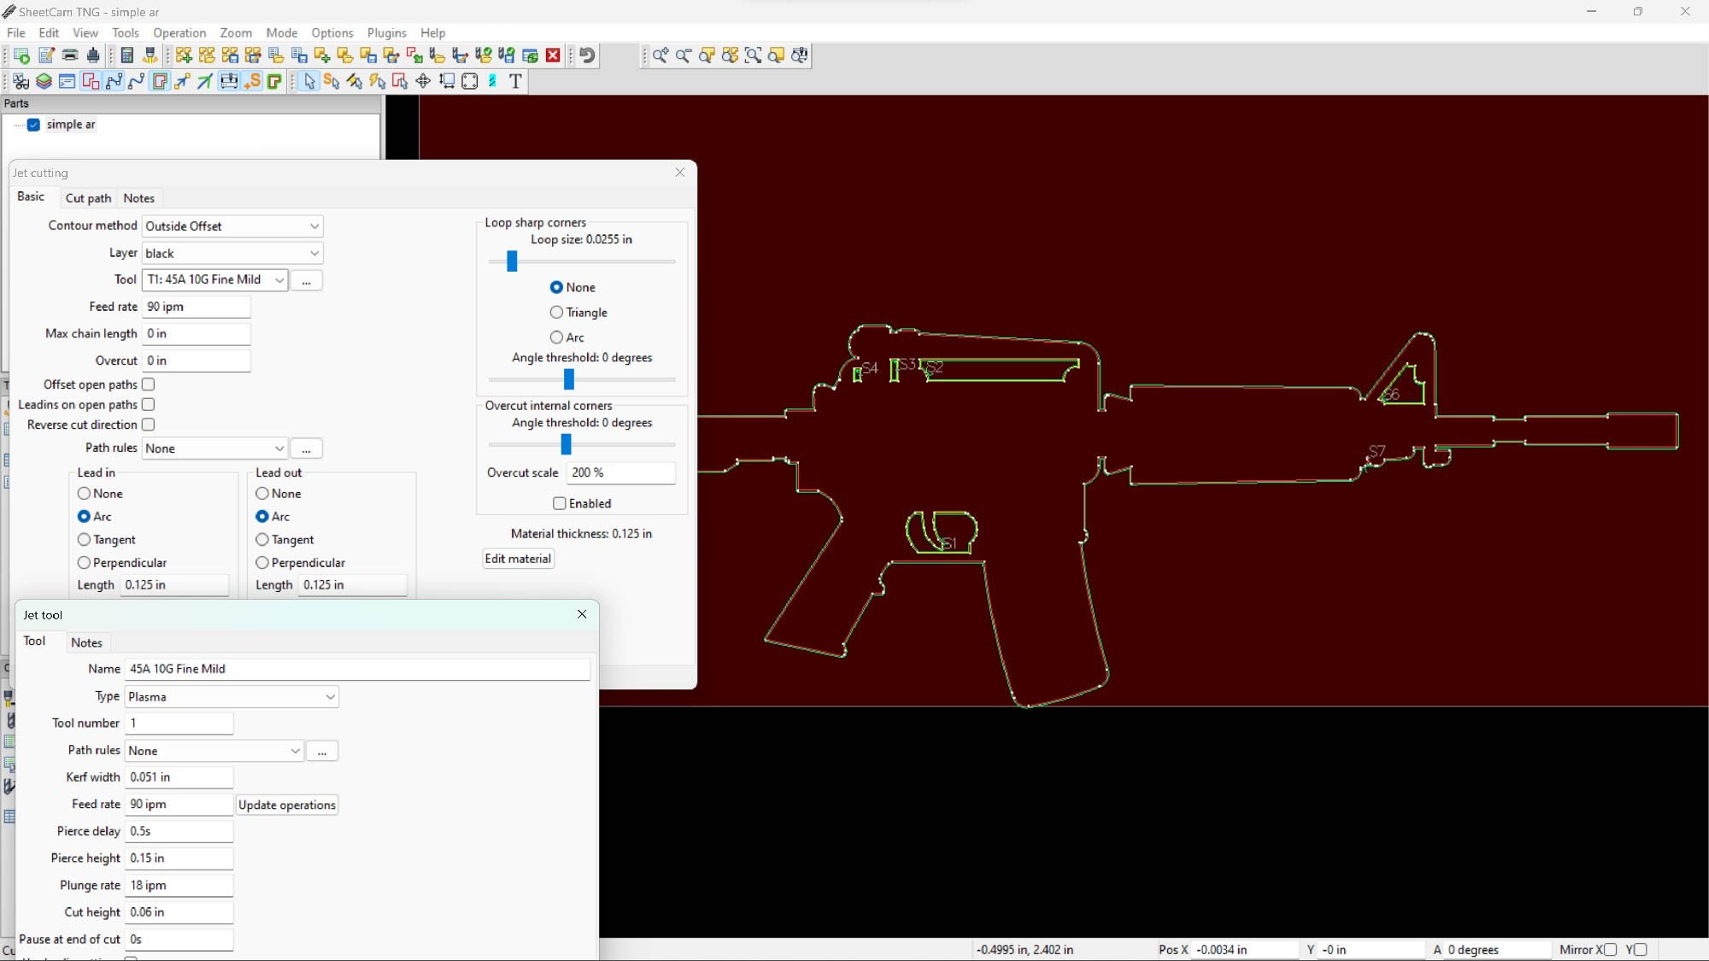The height and width of the screenshot is (961, 1709).
Task: Click the Edit material button
Action: click(x=517, y=558)
